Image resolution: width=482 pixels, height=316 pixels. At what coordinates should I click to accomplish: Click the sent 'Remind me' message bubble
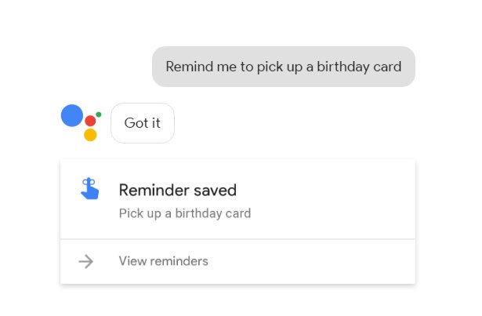[x=283, y=67]
